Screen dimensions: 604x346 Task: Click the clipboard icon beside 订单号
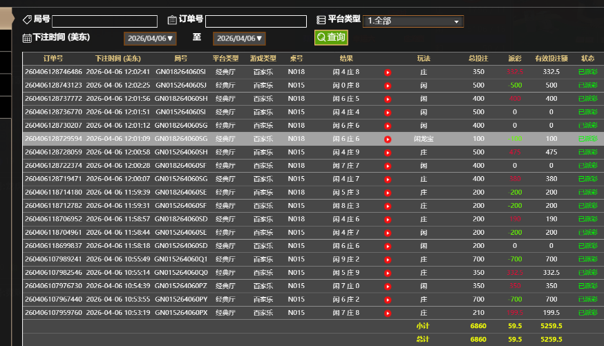pyautogui.click(x=172, y=19)
